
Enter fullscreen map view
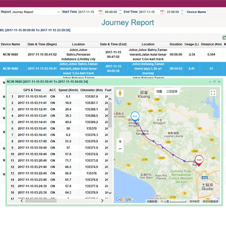point(213,93)
